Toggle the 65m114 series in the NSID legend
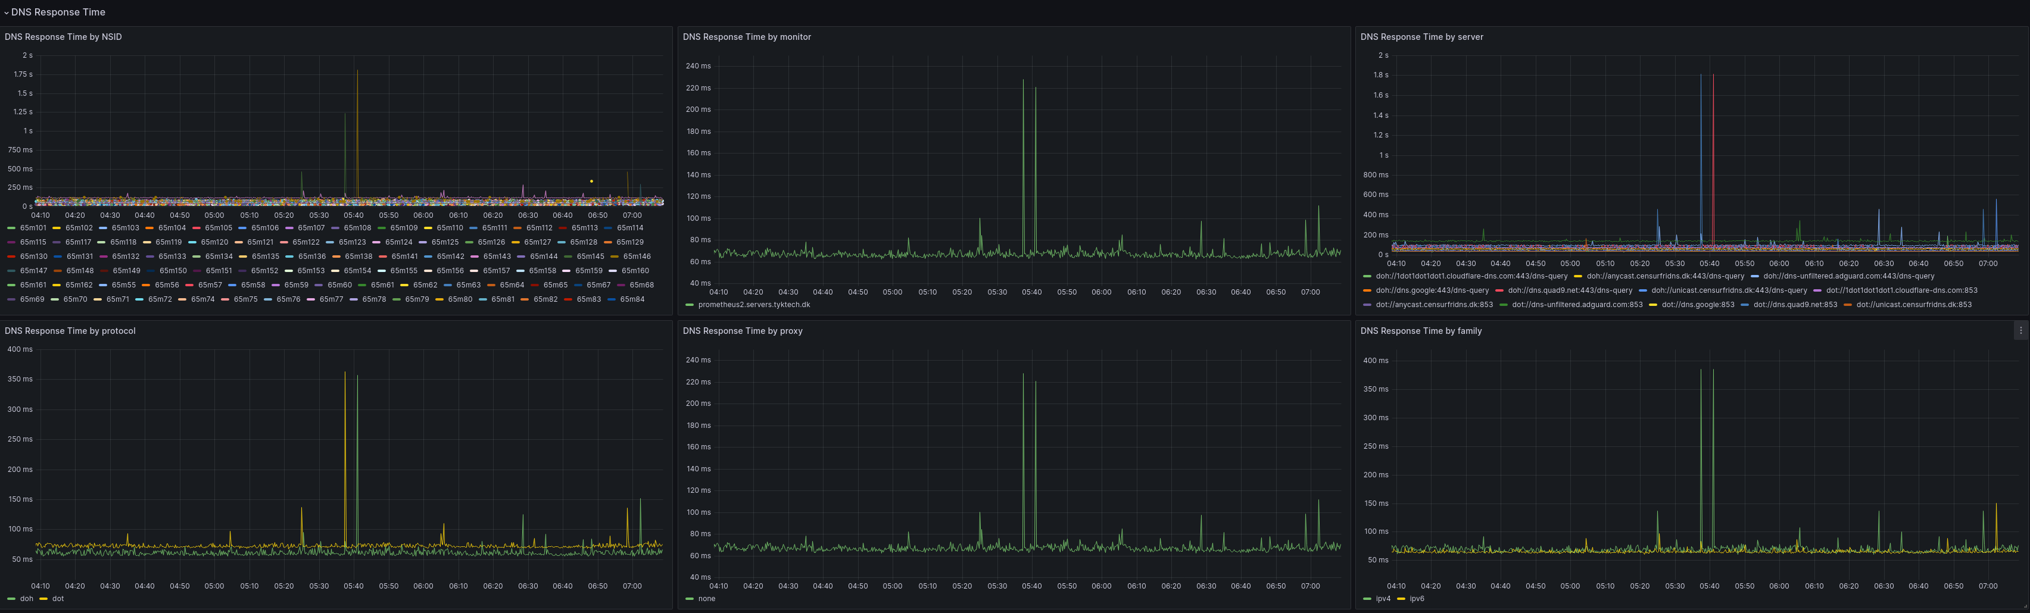Viewport: 2030px width, 613px height. tap(629, 229)
